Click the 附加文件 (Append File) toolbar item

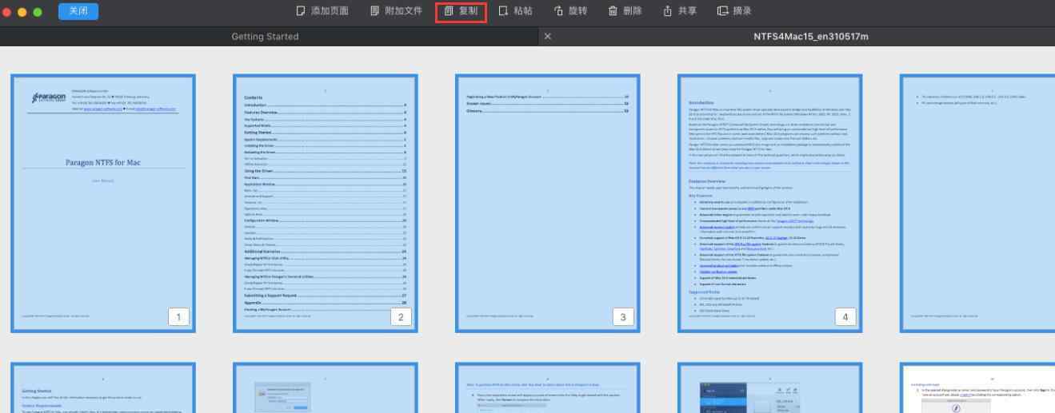396,11
